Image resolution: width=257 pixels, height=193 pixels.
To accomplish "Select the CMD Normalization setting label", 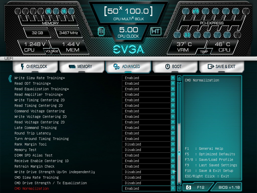I will (32, 188).
